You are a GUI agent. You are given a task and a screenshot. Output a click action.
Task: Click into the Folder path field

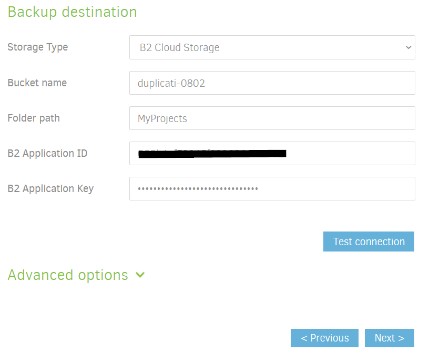[272, 118]
